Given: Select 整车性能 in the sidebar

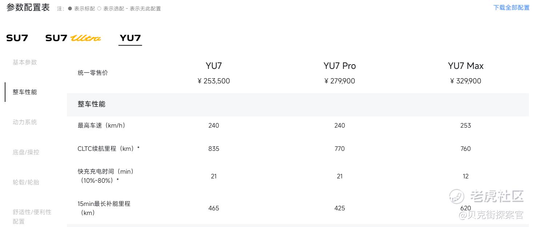Looking at the screenshot, I should coord(25,92).
